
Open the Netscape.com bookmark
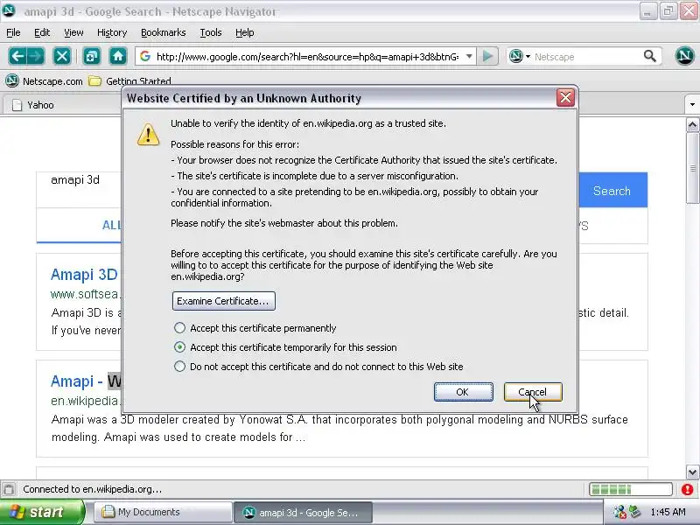coord(45,81)
